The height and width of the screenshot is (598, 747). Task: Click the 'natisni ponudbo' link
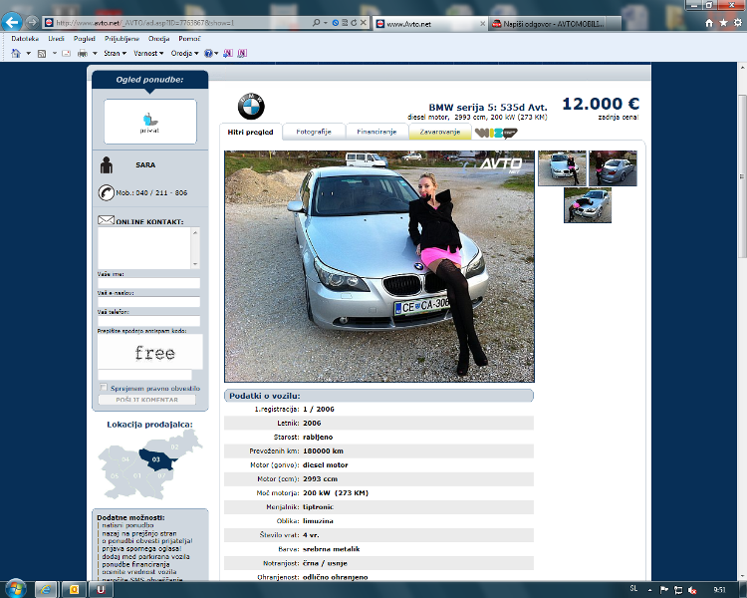(127, 525)
